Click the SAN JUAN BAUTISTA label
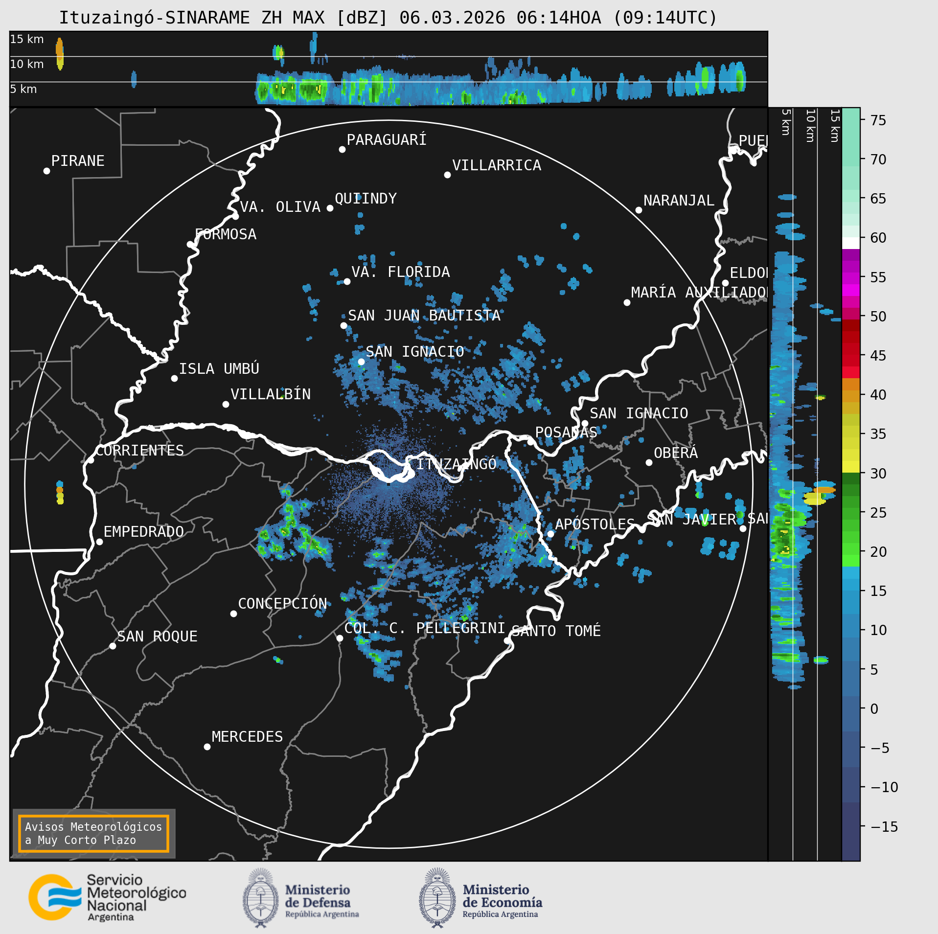The image size is (938, 934). click(x=424, y=315)
